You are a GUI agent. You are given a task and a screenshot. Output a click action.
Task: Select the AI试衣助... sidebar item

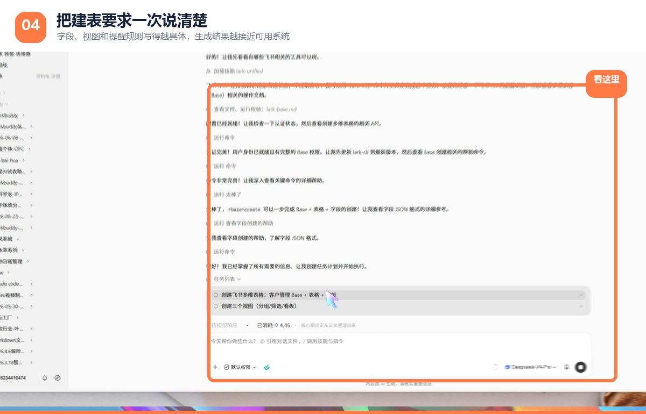12,172
